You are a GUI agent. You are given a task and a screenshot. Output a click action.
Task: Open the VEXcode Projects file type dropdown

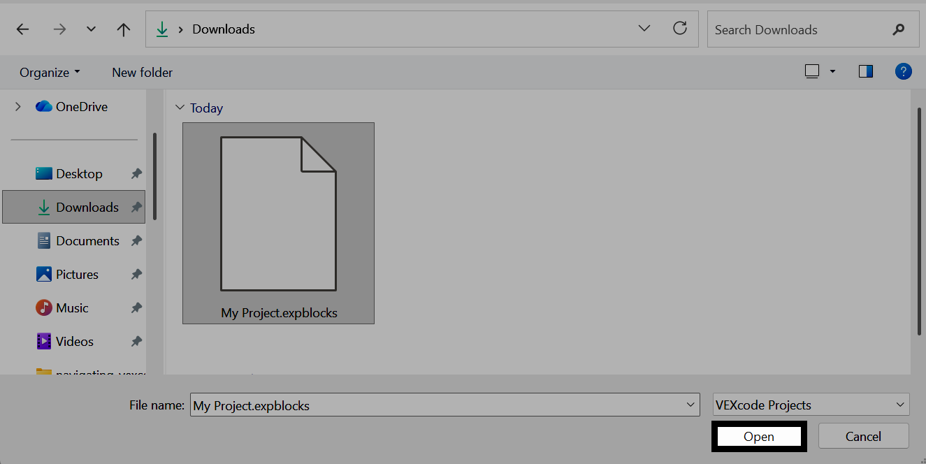point(811,405)
